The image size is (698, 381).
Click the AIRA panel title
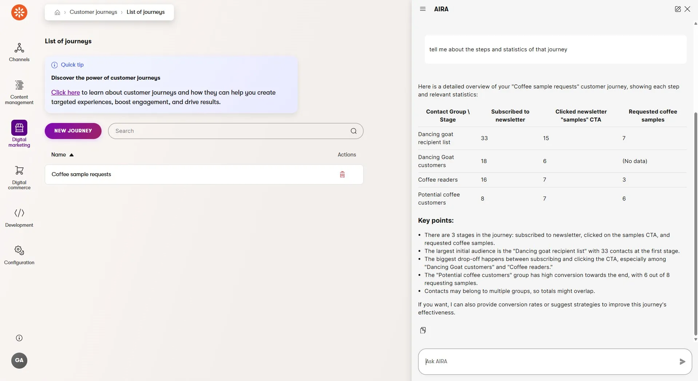coord(441,9)
